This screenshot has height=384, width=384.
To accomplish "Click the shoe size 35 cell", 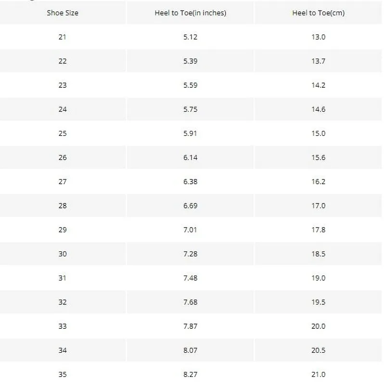I will coord(63,374).
